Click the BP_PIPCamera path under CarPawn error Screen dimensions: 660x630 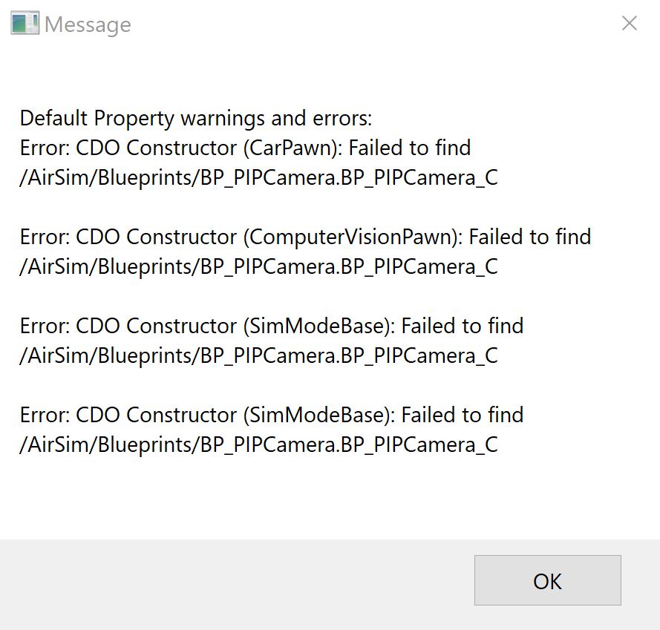(259, 177)
